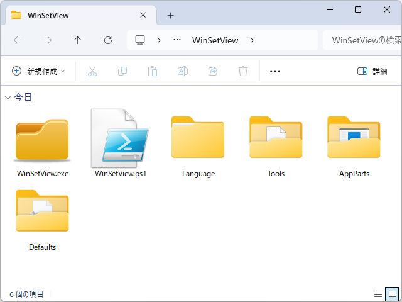Add a new tab with plus button
The width and height of the screenshot is (402, 302).
170,15
